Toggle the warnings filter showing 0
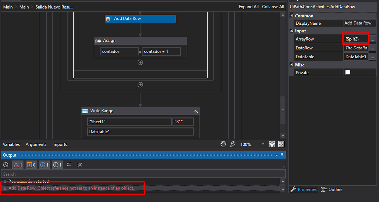This screenshot has width=379, height=202. click(x=31, y=165)
